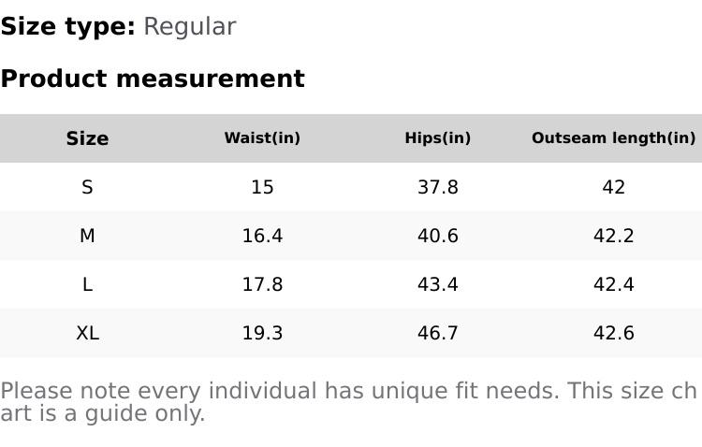Select the M size row label
This screenshot has width=702, height=447.
pyautogui.click(x=87, y=236)
